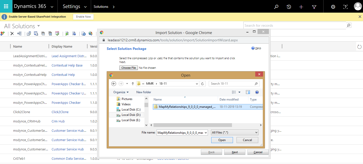Click the Choose File button
363x164 pixels.
coord(129,68)
